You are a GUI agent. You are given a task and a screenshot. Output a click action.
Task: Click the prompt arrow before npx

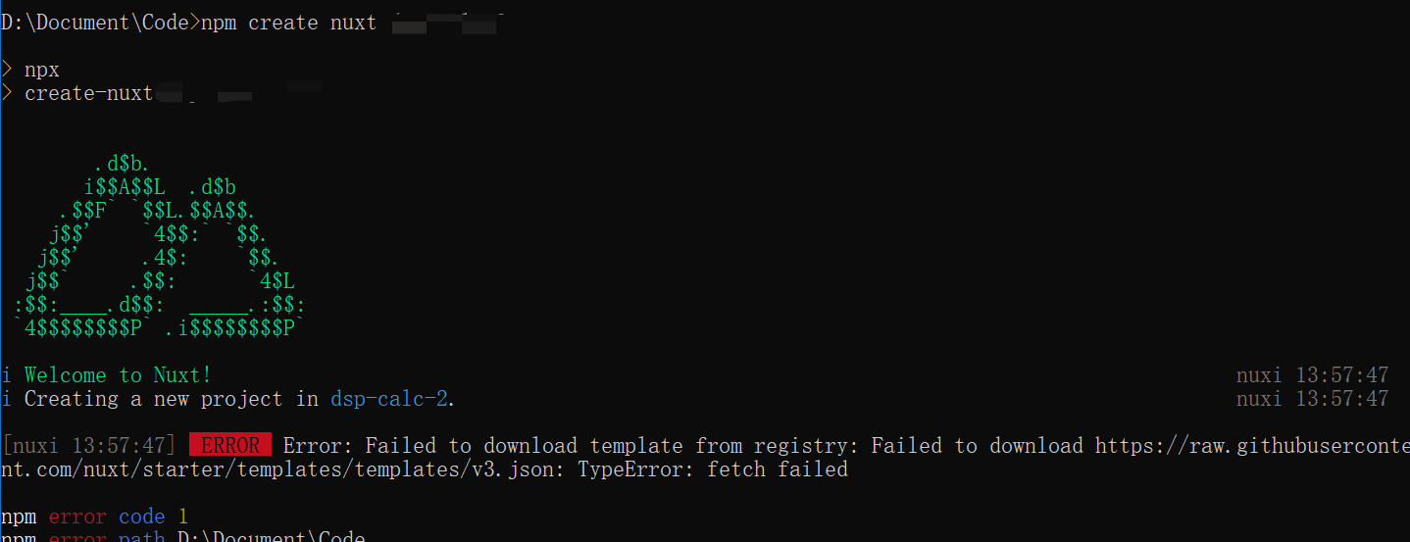(x=7, y=70)
